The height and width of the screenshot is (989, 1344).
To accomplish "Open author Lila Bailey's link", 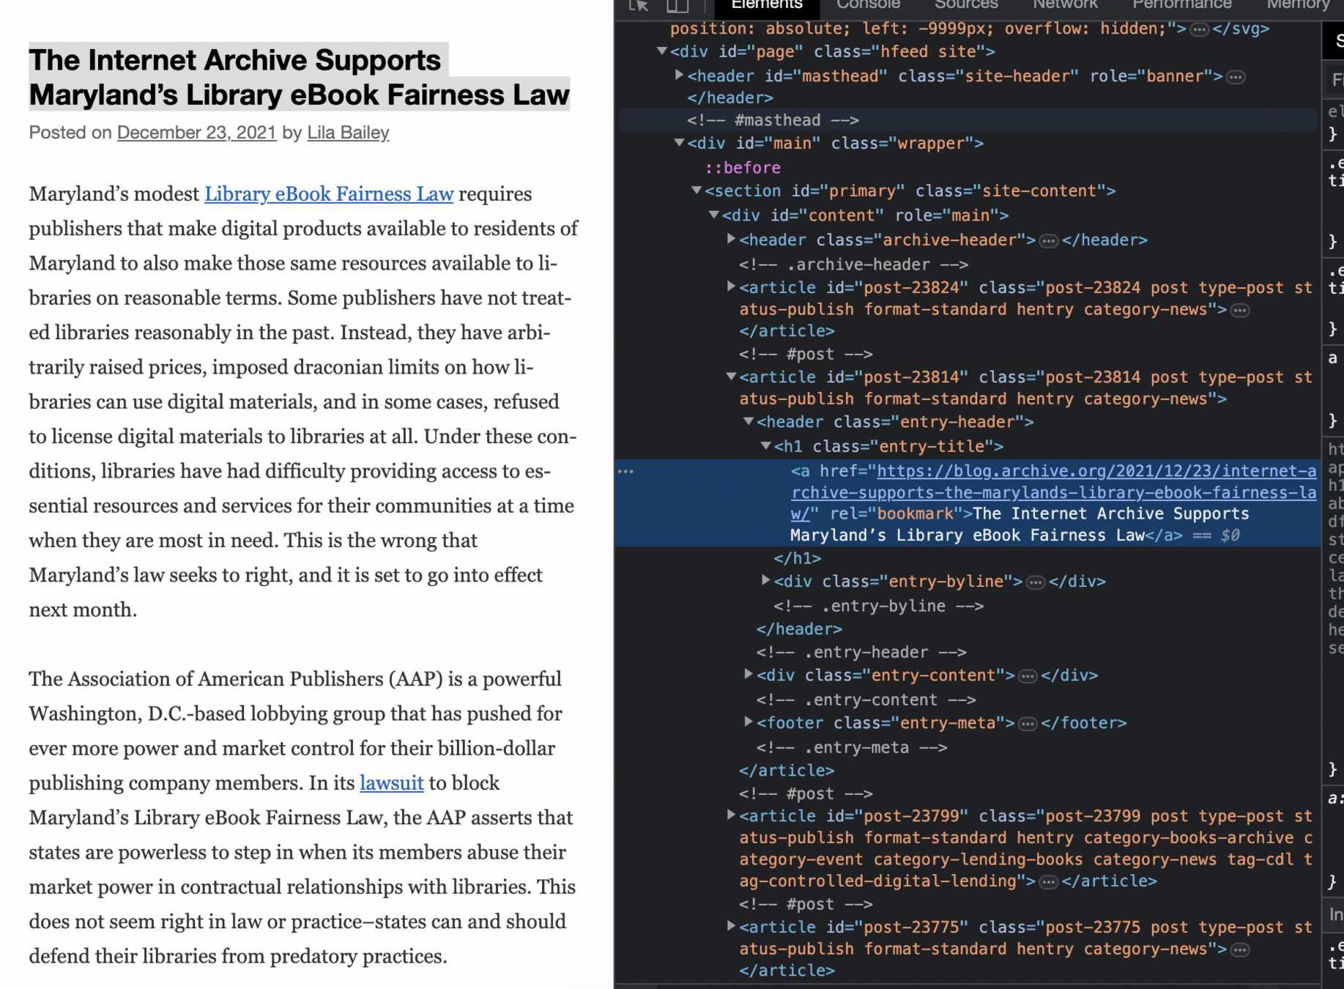I will [x=348, y=133].
